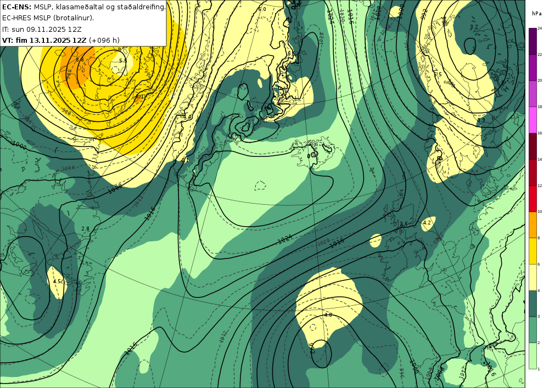Screen dimensions: 549x388
Task: Click the spread value '8.8' in the orange area
Action: point(80,59)
